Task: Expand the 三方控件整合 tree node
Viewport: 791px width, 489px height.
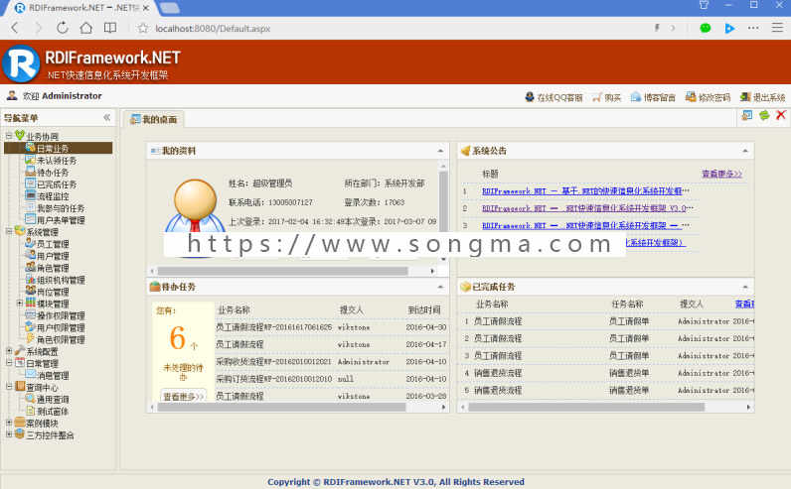Action: click(9, 434)
